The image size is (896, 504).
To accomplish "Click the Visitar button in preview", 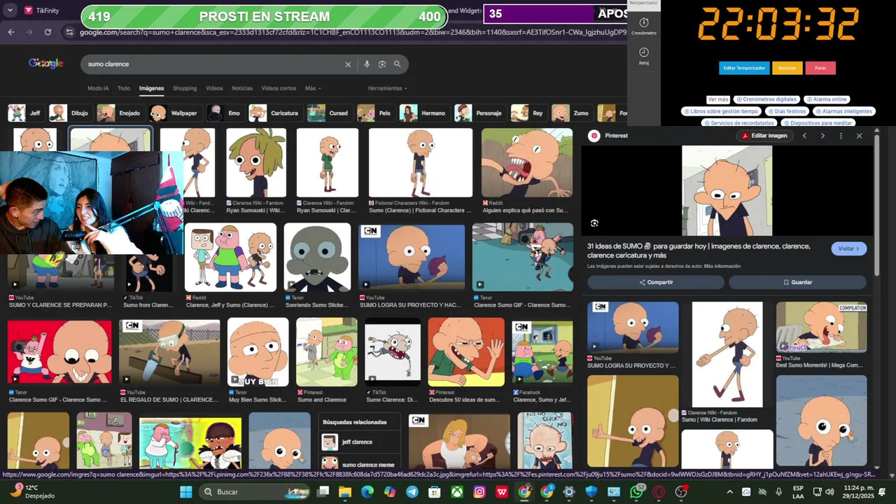I will point(849,248).
